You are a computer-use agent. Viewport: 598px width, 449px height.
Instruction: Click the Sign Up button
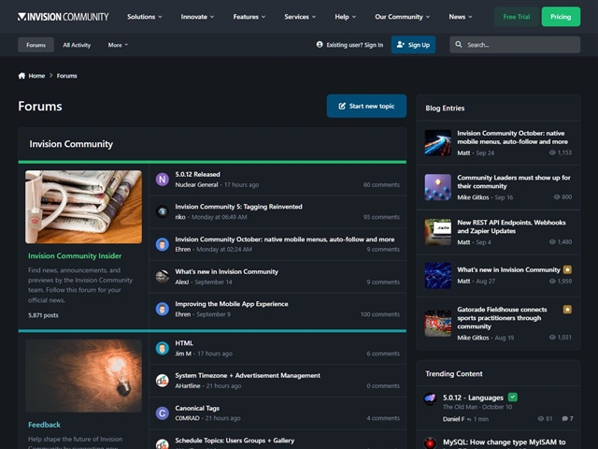pos(413,45)
